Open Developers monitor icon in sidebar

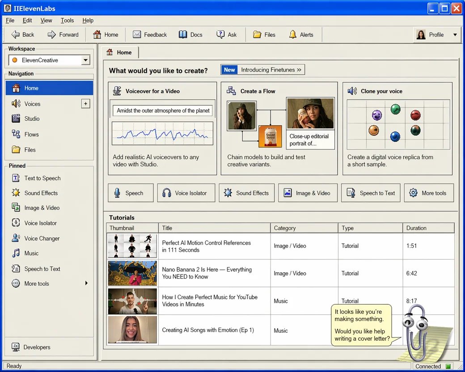click(x=16, y=347)
